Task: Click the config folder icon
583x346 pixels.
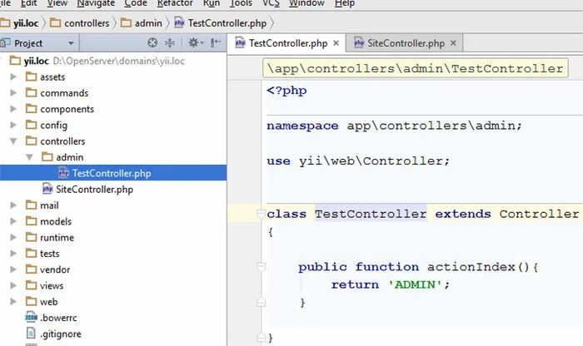Action: (32, 125)
